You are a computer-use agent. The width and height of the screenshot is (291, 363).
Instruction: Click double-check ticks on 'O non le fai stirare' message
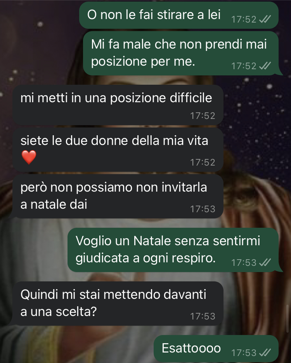(x=265, y=19)
